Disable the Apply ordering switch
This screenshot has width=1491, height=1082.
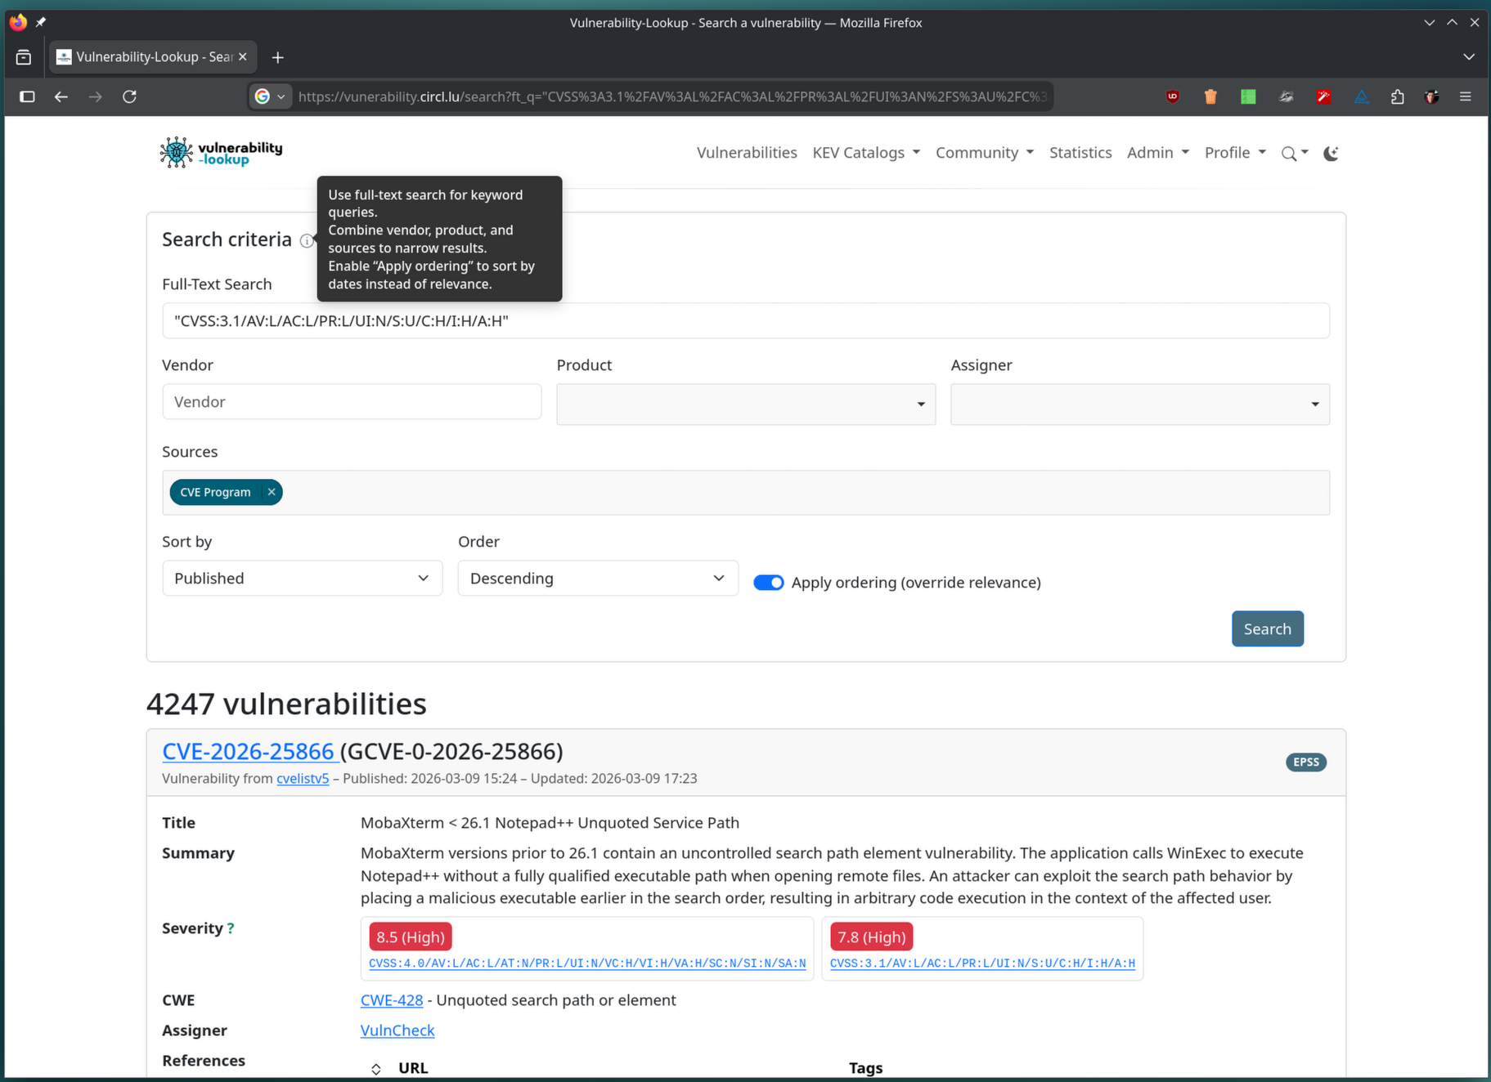(x=768, y=583)
